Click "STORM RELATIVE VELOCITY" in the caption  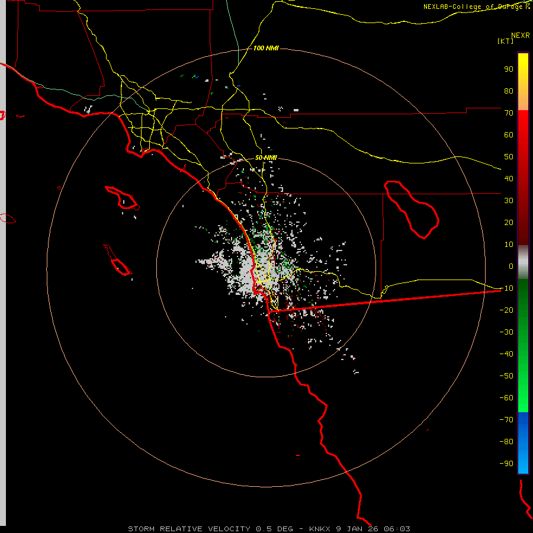(x=189, y=529)
